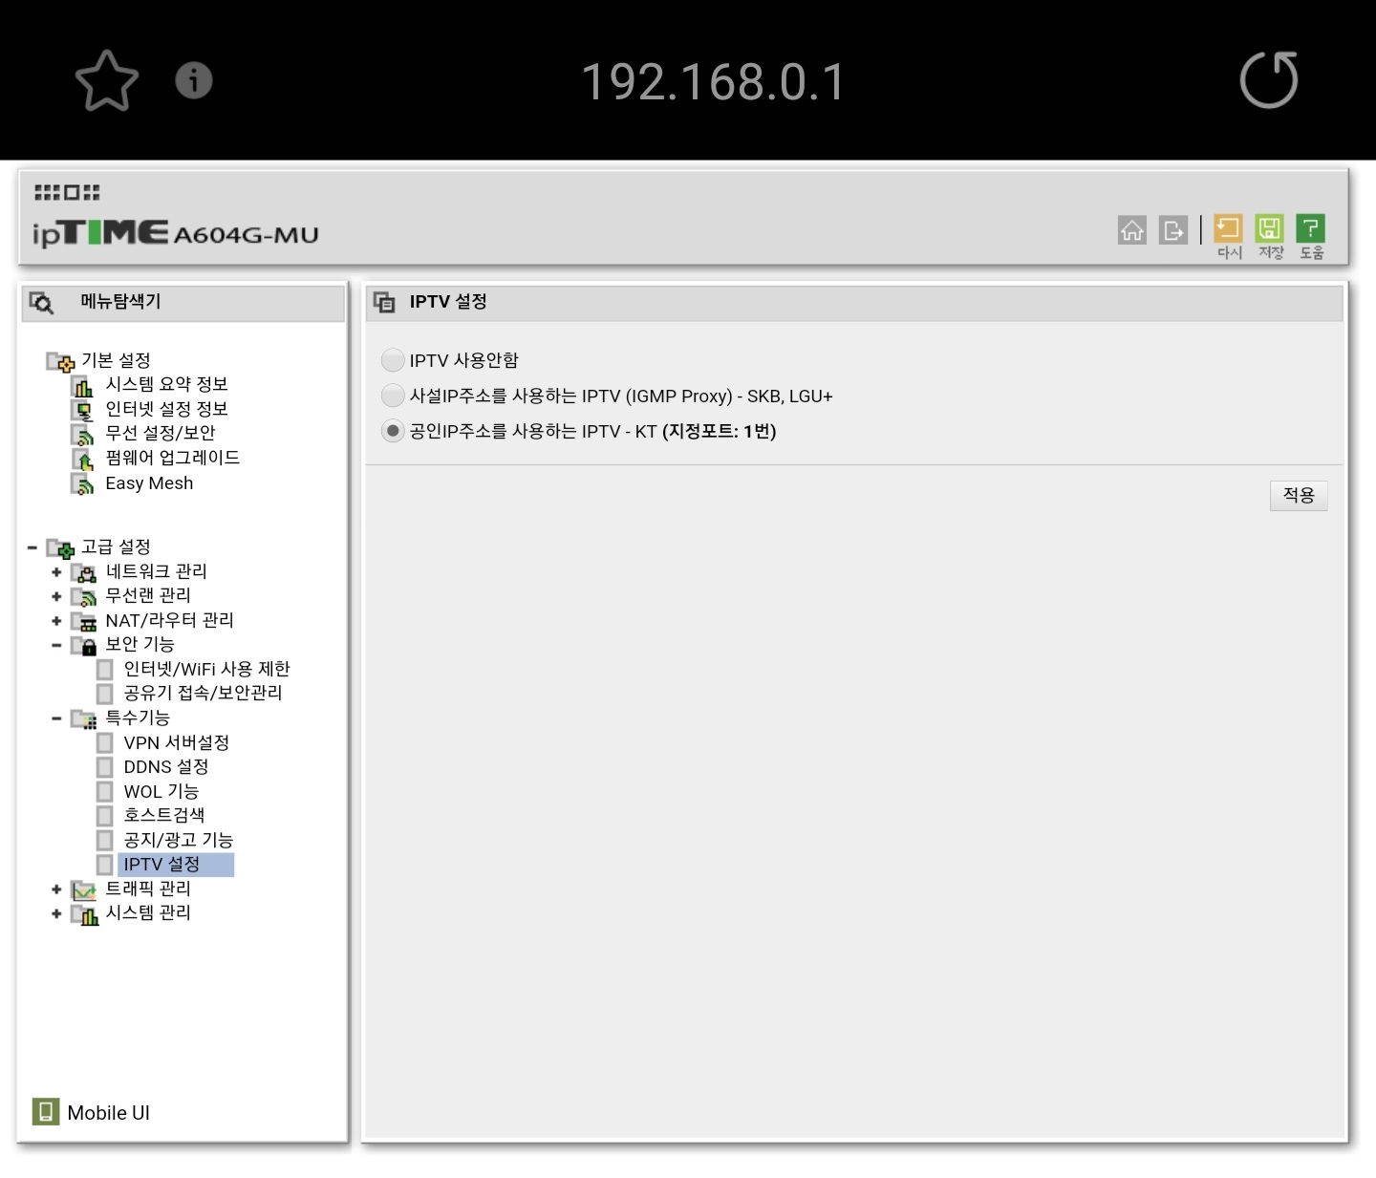This screenshot has width=1376, height=1178.
Task: Select 공인IP주소 KT IPTV radio option
Action: (x=393, y=431)
